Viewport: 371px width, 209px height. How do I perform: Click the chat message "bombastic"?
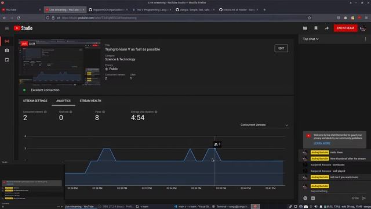[339, 165]
